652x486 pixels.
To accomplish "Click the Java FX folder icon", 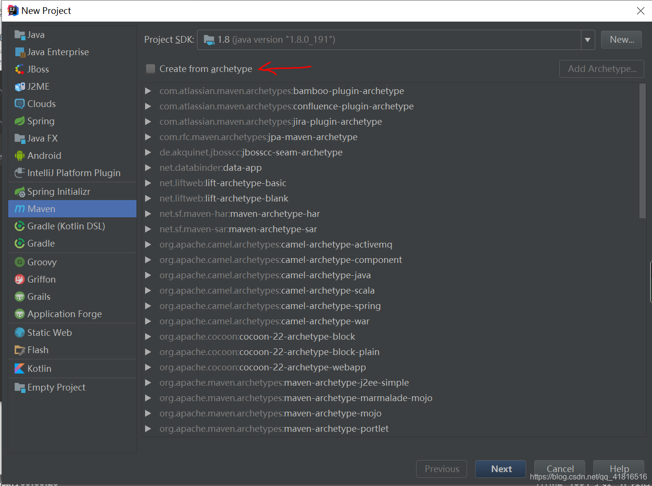I will (20, 138).
